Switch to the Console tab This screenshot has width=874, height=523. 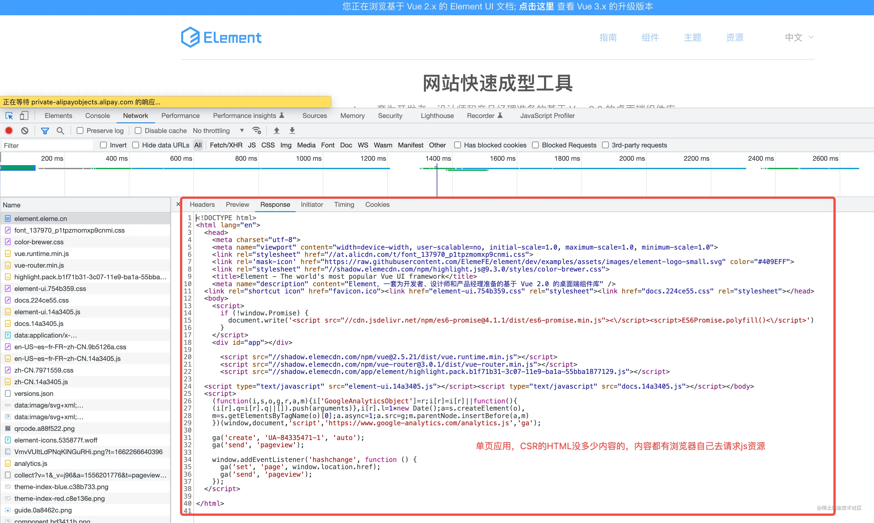coord(97,115)
